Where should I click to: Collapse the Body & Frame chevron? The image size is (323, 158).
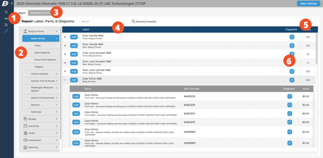coord(57,31)
